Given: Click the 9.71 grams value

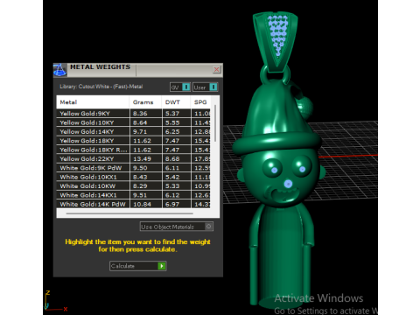Looking at the screenshot, I should click(140, 131).
